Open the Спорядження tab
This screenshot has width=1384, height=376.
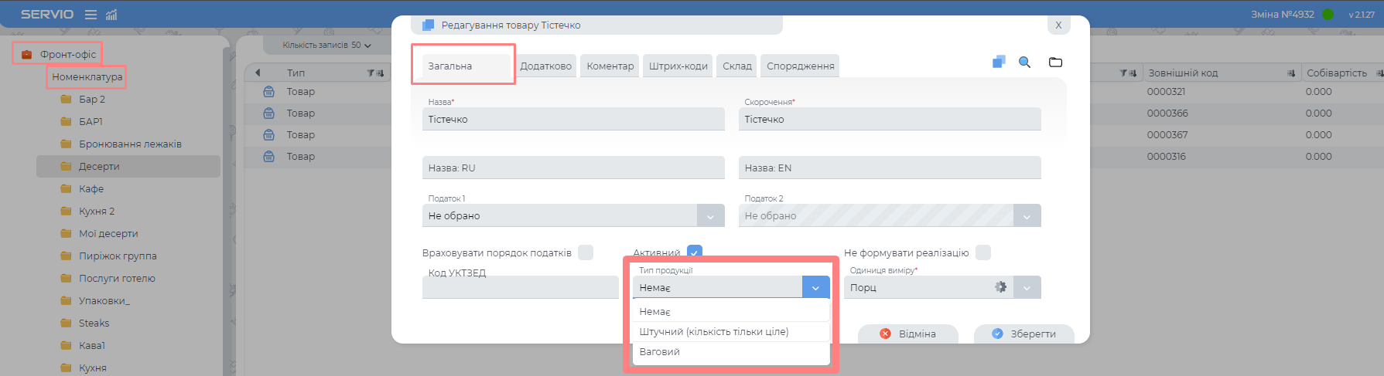(800, 66)
